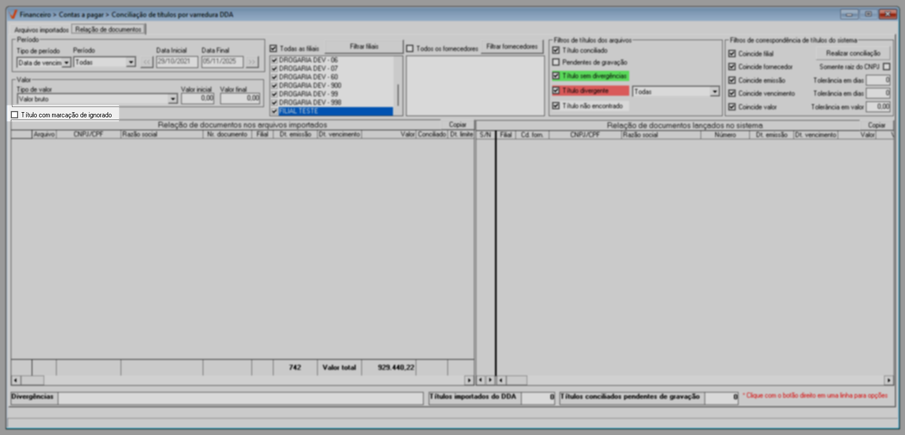This screenshot has height=435, width=905.
Task: Click the filiais list vertical scrollbar
Action: click(x=399, y=86)
